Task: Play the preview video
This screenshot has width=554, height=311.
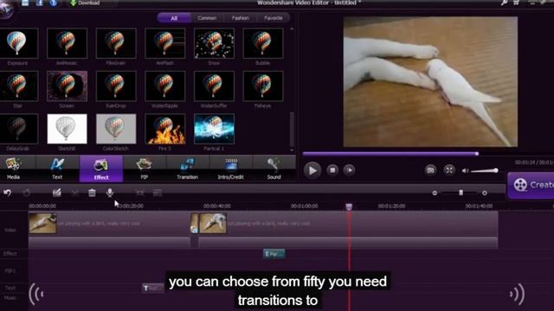Action: tap(312, 171)
